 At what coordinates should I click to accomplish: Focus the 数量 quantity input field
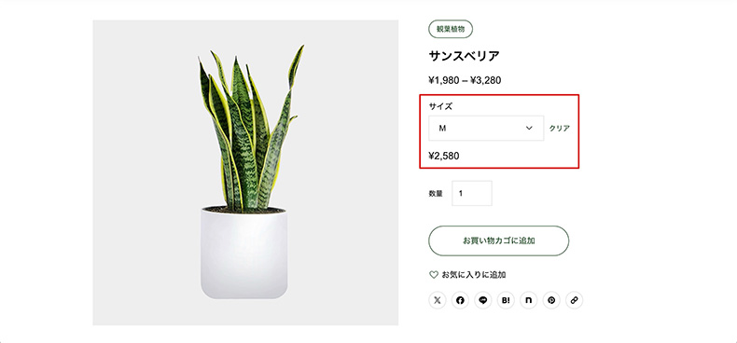pyautogui.click(x=472, y=193)
